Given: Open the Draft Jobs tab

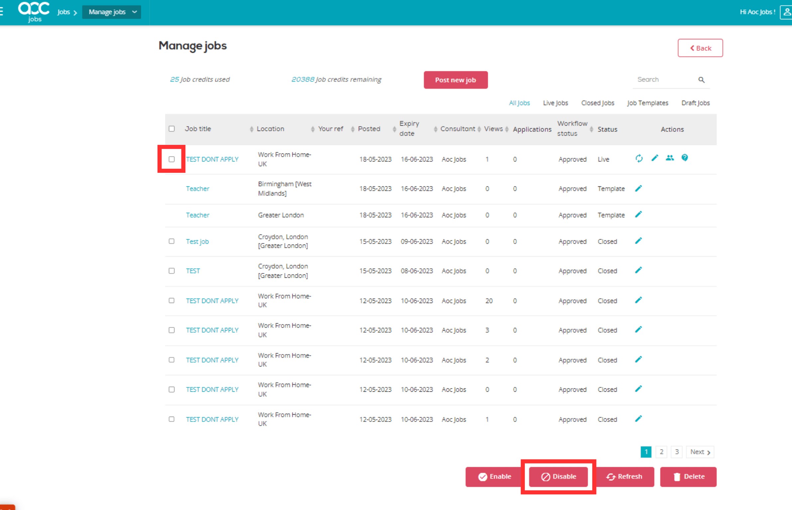Looking at the screenshot, I should coord(695,103).
